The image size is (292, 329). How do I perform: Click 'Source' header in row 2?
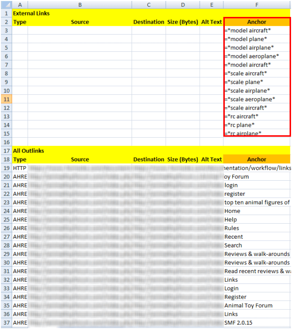(80, 22)
